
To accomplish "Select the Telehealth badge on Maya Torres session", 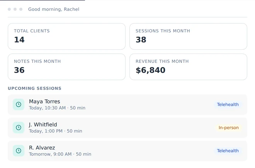I will click(x=228, y=104).
